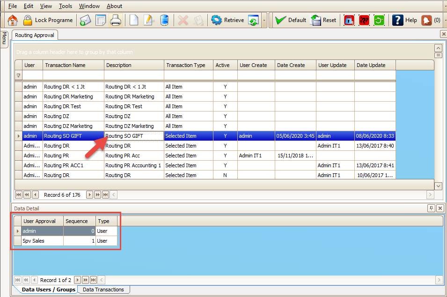
Task: Click the orange notification (0) icon
Action: click(x=431, y=20)
